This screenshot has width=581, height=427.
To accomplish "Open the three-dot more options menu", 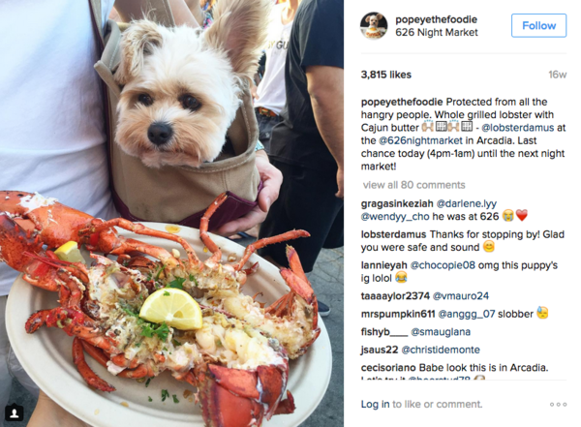I will click(558, 405).
